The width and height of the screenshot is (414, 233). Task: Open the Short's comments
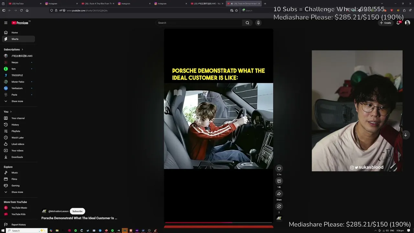click(x=279, y=181)
